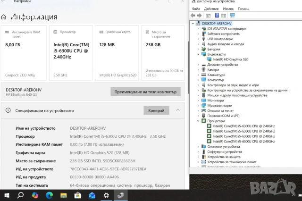Expand Клавиатури

[x=198, y=75]
